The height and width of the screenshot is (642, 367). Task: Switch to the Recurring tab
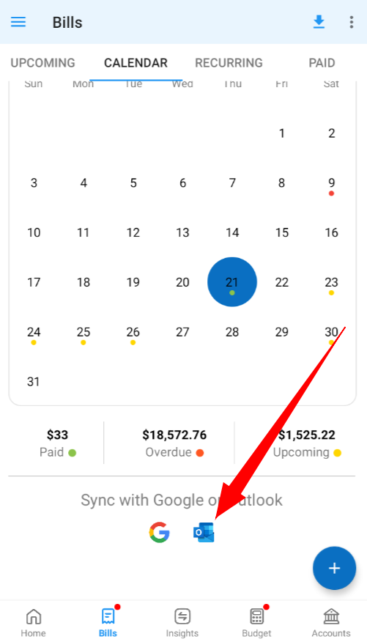[229, 62]
